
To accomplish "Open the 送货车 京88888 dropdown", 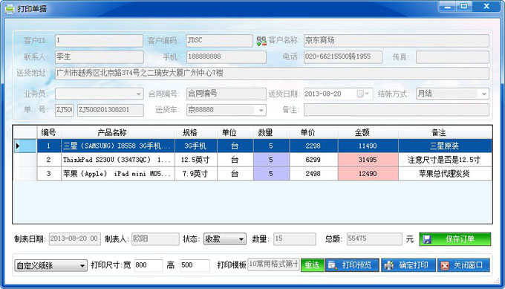I will click(261, 110).
